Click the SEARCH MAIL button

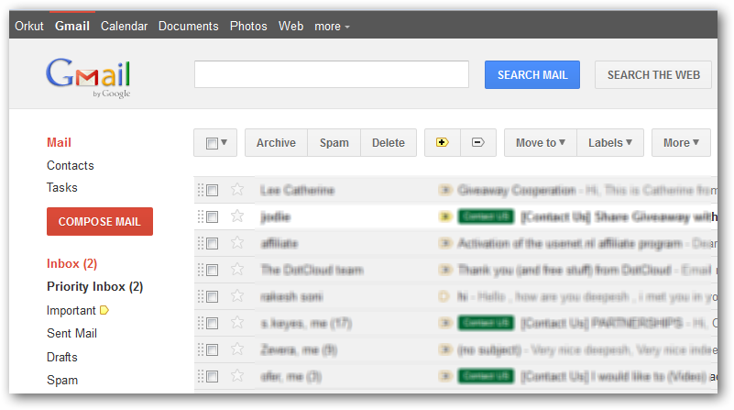532,75
